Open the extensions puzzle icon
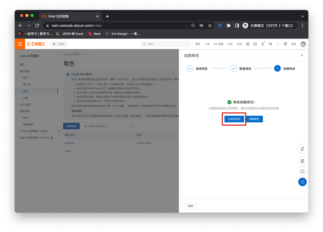Viewport: 323px width, 232px height. (x=229, y=25)
